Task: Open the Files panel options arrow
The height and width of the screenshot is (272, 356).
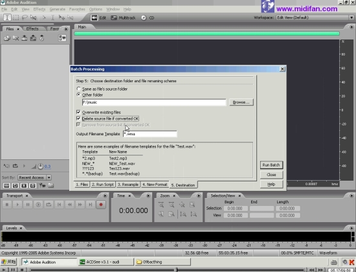Action: pyautogui.click(x=66, y=29)
